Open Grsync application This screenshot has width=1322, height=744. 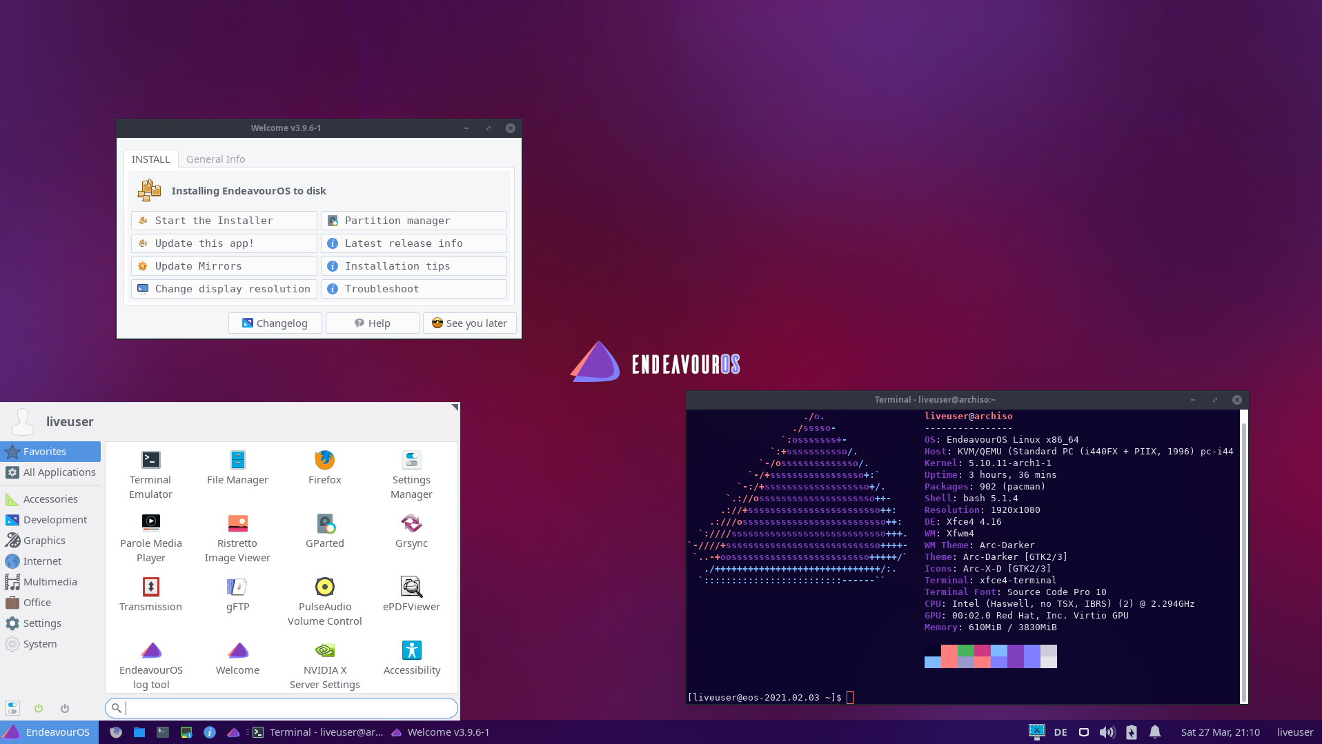click(x=411, y=532)
